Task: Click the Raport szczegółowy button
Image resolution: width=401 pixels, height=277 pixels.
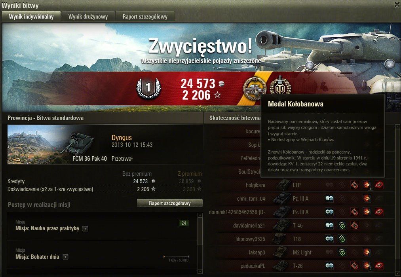Action: coord(170,203)
